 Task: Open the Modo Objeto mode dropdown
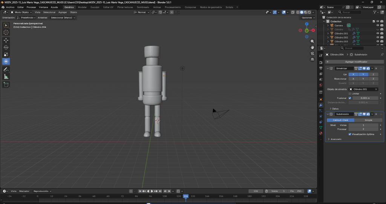point(21,12)
